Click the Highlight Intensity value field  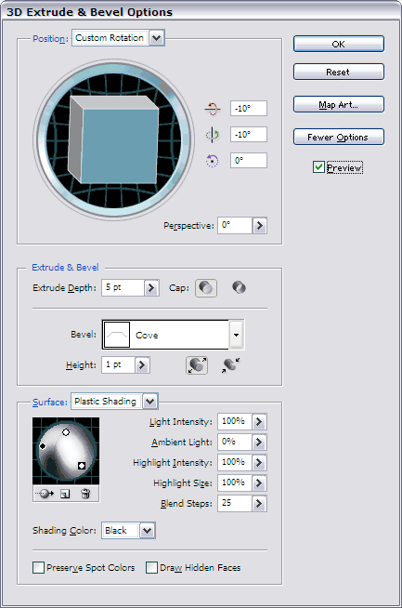[x=235, y=463]
